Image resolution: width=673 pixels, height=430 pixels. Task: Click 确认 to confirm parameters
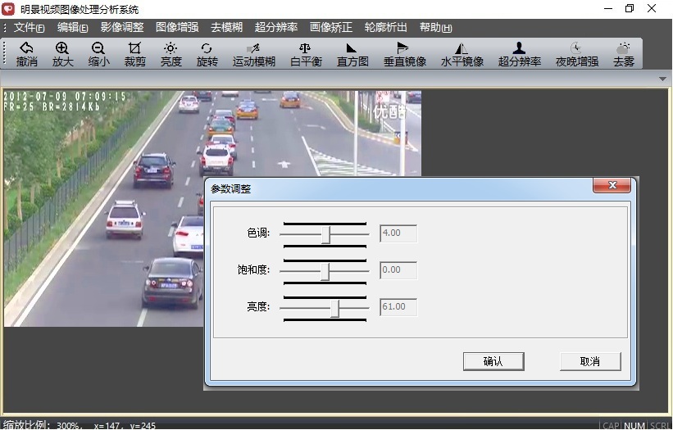[493, 361]
